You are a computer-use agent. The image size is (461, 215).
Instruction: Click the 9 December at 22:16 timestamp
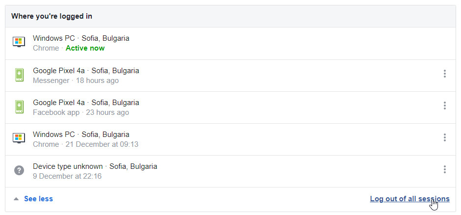pyautogui.click(x=67, y=176)
